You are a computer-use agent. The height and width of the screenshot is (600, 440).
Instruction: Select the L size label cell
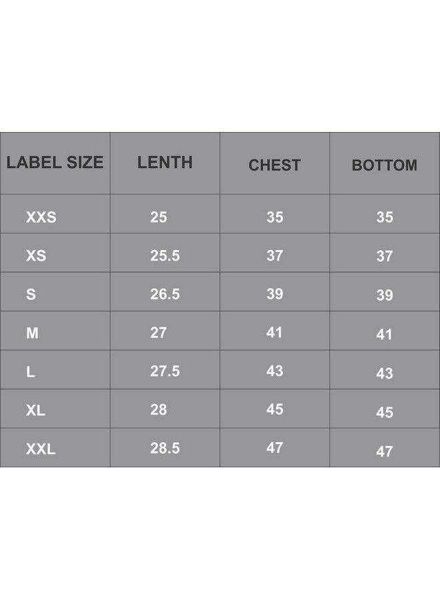click(x=31, y=372)
